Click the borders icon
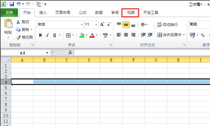 click(x=68, y=35)
